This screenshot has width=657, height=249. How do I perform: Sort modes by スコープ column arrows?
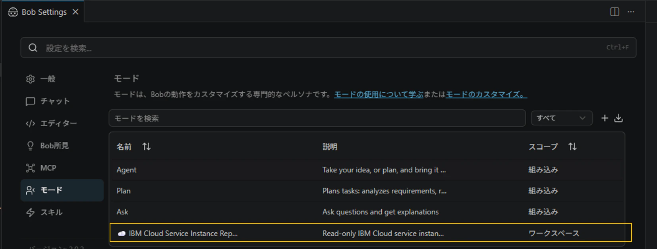[x=572, y=146]
